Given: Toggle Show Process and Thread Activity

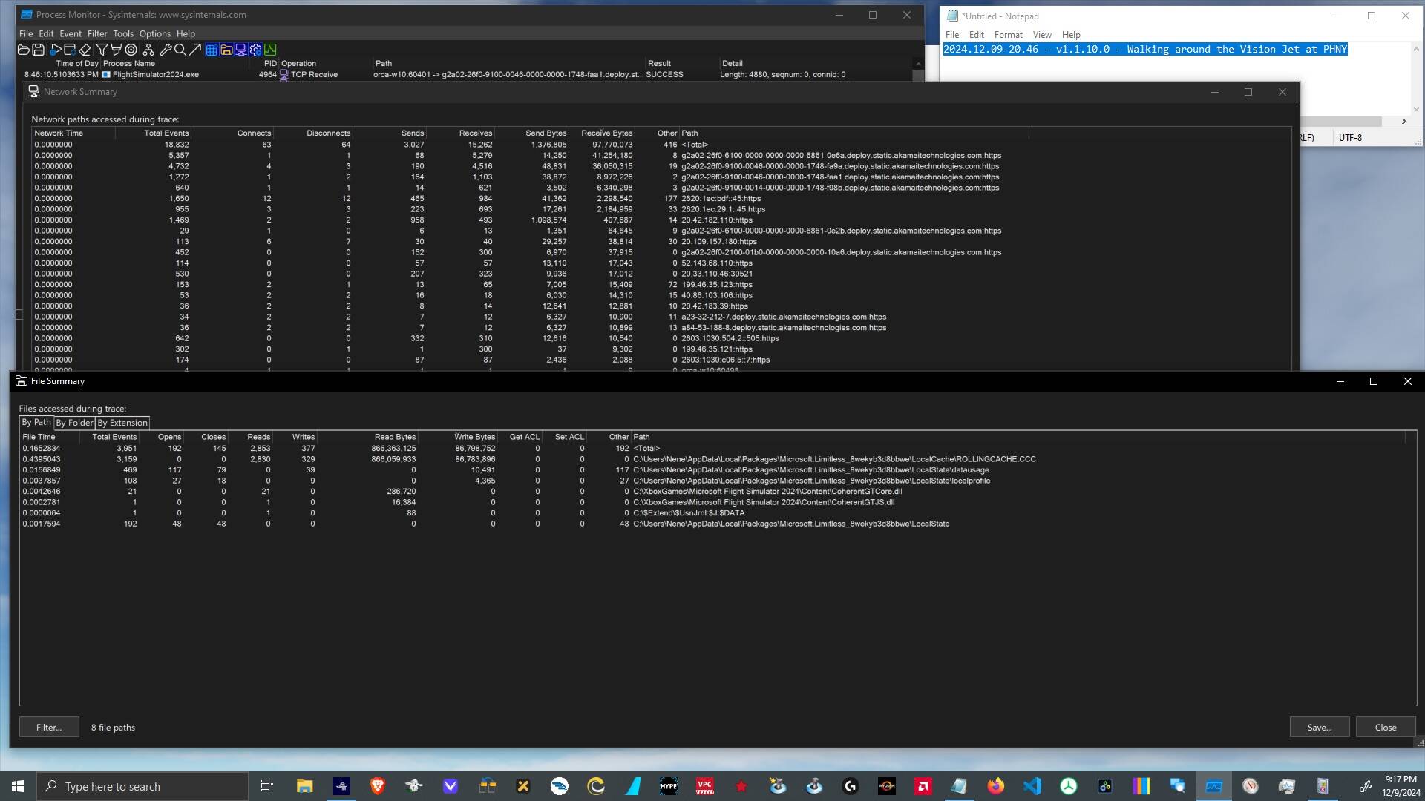Looking at the screenshot, I should (x=256, y=50).
